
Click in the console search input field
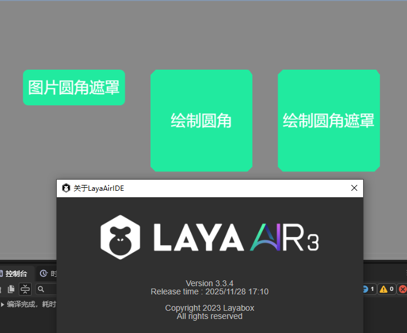[x=50, y=289]
